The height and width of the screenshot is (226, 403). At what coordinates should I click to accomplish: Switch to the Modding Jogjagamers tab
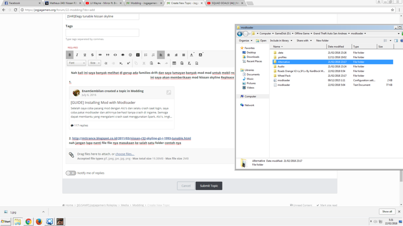[144, 3]
